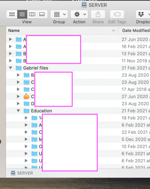Open the Dropbox toolbar menu

click(x=143, y=14)
